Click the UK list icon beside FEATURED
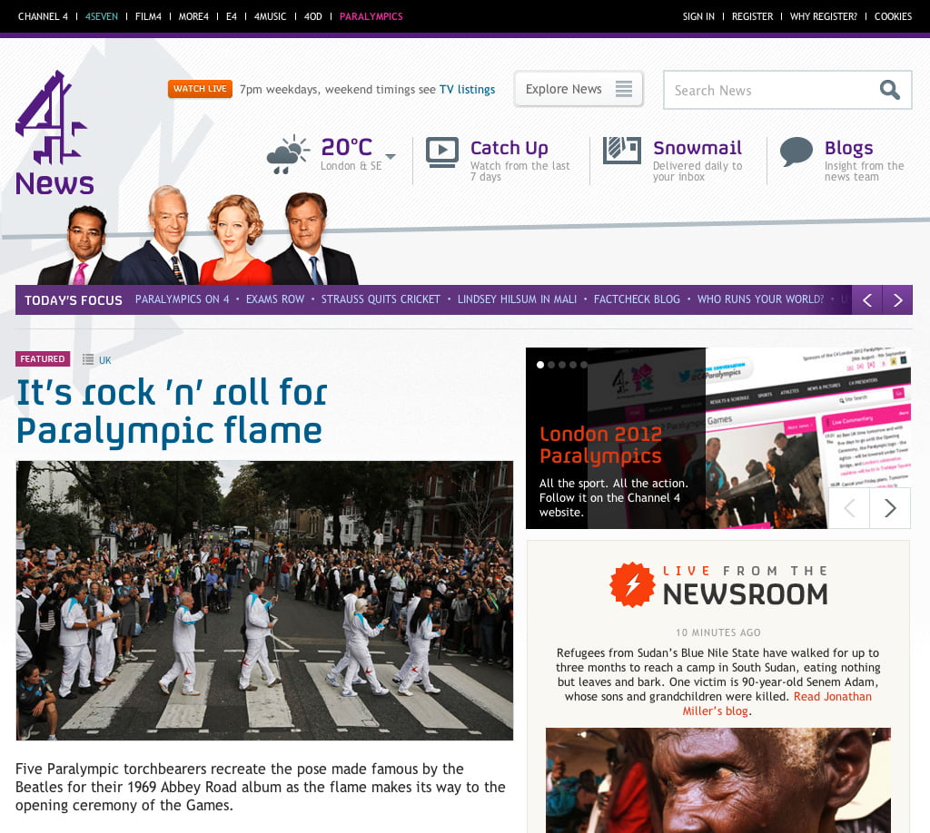The height and width of the screenshot is (833, 930). tap(87, 359)
